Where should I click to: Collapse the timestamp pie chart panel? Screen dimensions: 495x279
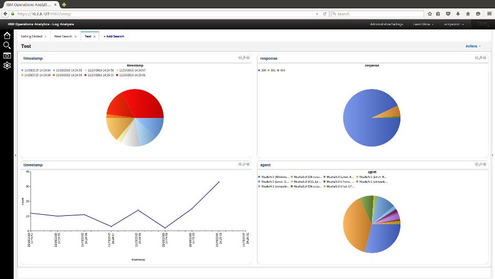pyautogui.click(x=240, y=58)
